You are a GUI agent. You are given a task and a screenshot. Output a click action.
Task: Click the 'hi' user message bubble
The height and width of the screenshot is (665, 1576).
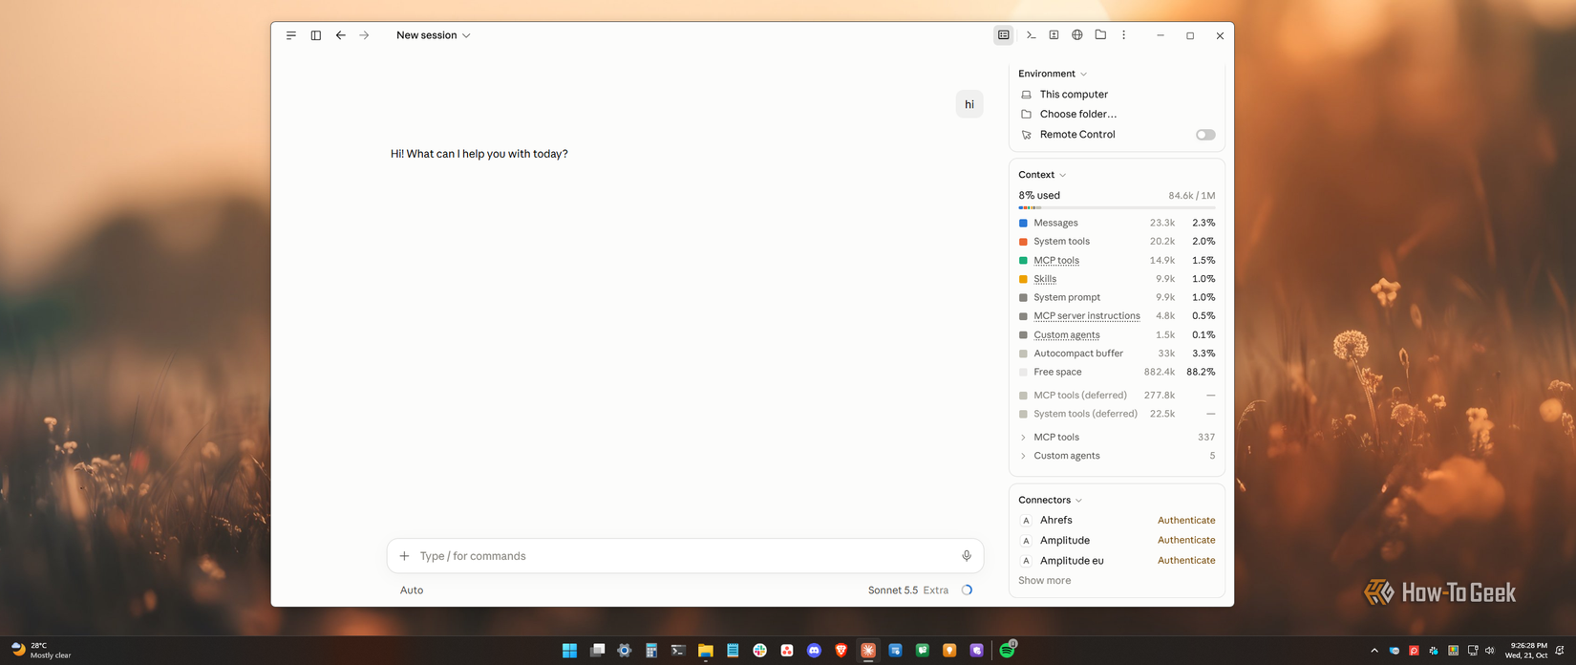pos(969,104)
